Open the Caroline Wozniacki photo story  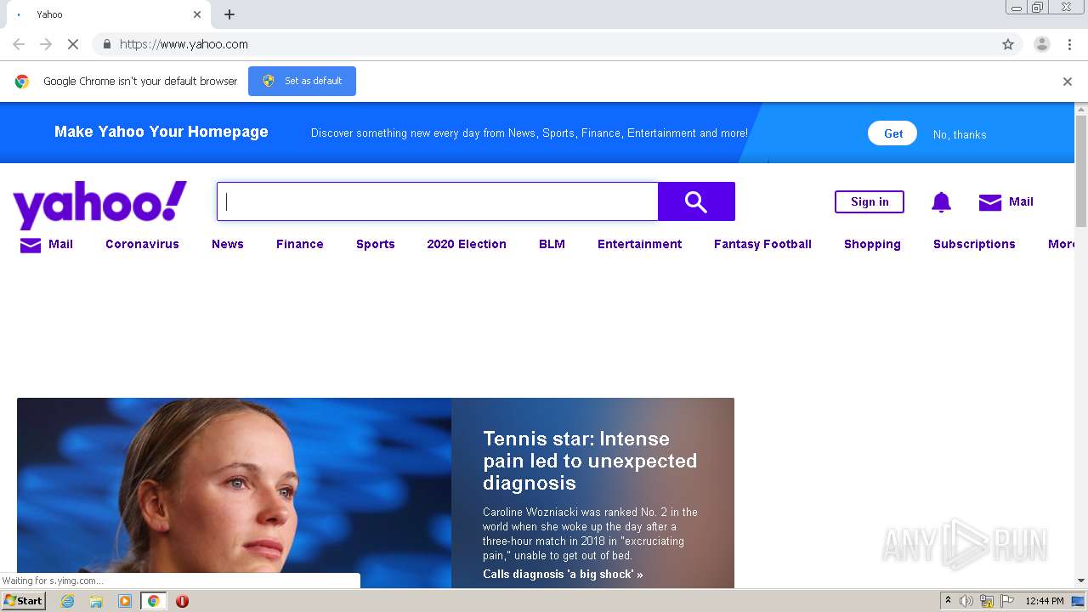point(234,493)
